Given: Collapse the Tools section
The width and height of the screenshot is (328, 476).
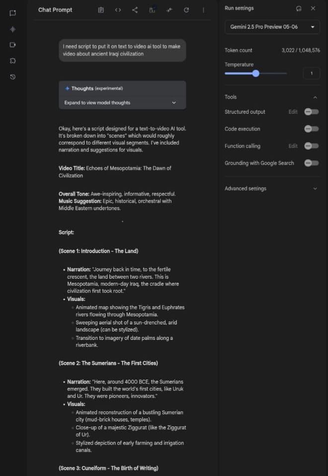Looking at the screenshot, I should 315,97.
